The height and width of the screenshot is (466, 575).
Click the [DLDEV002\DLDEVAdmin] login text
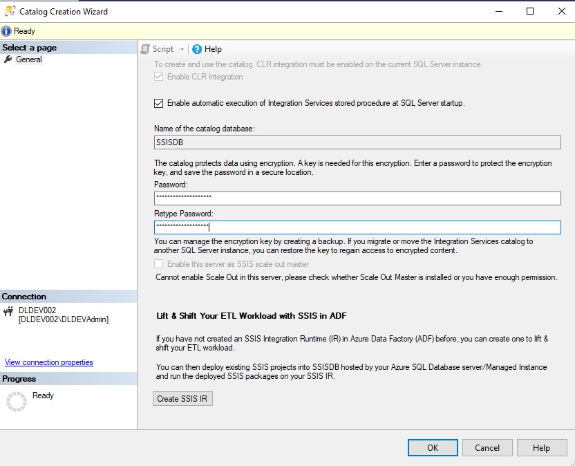click(64, 319)
